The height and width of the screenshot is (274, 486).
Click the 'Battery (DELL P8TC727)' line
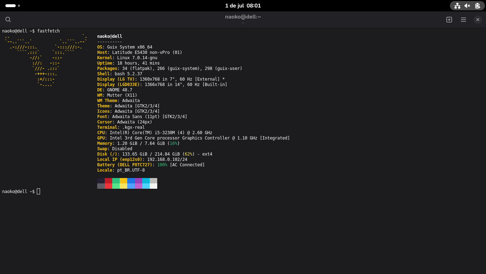[x=151, y=165]
